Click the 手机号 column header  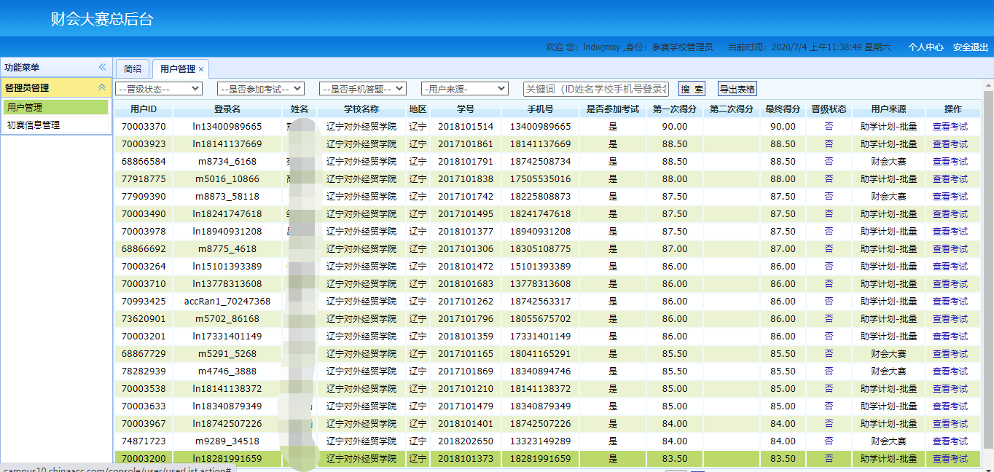click(540, 109)
